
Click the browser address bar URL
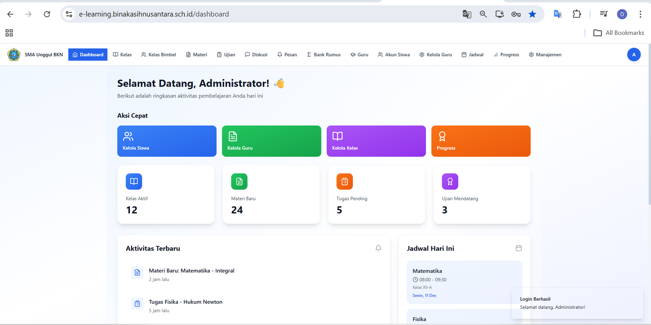154,14
